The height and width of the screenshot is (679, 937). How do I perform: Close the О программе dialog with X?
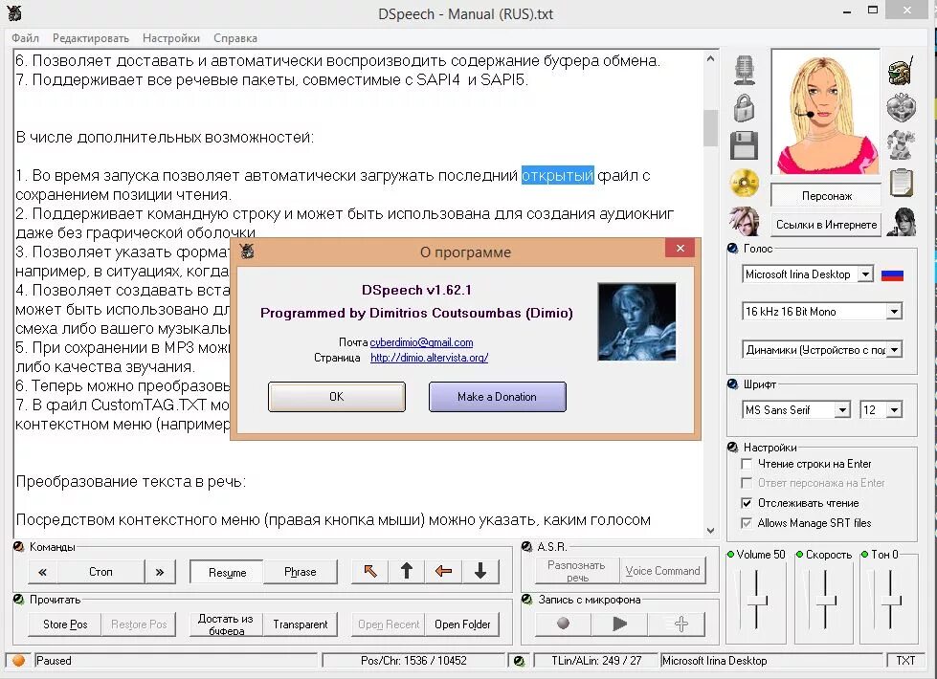680,248
